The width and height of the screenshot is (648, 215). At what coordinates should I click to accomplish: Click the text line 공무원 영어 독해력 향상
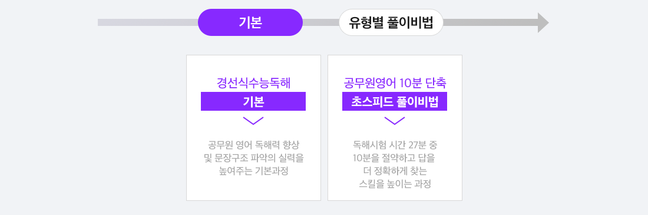pyautogui.click(x=253, y=145)
